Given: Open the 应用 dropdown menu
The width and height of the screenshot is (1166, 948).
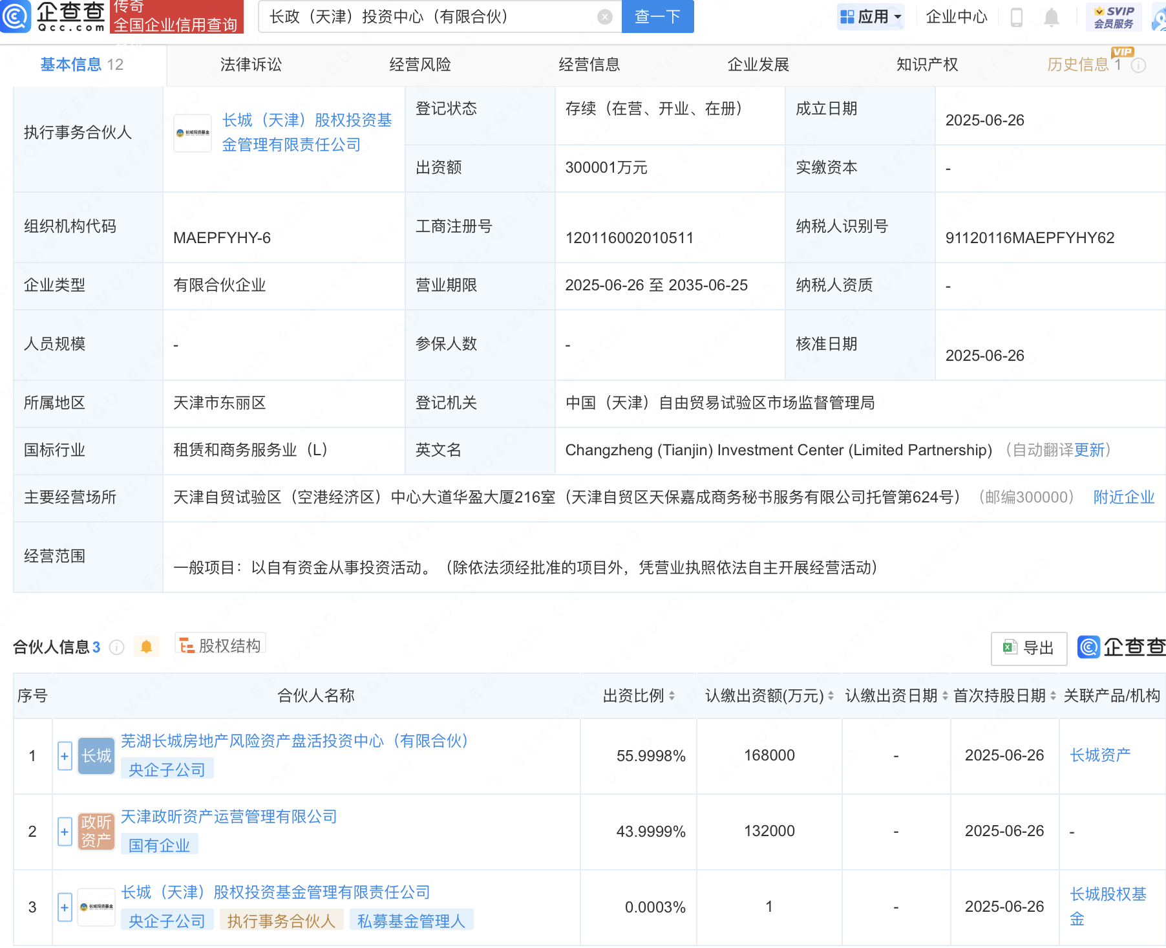Looking at the screenshot, I should pos(870,17).
